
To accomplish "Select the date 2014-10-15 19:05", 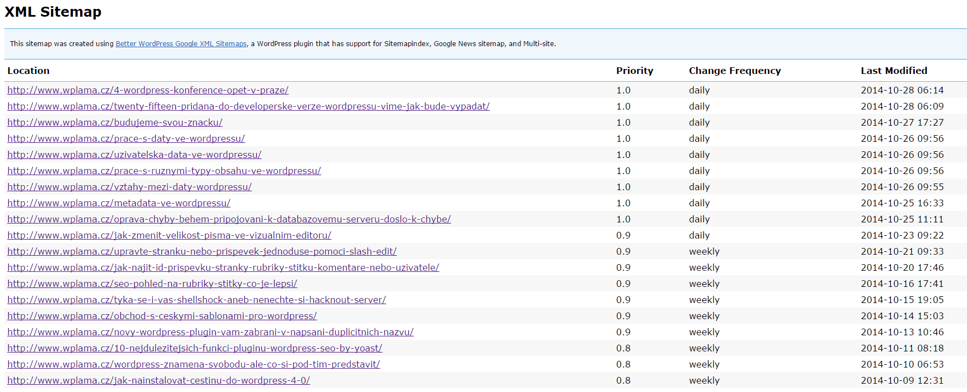I will pyautogui.click(x=902, y=300).
